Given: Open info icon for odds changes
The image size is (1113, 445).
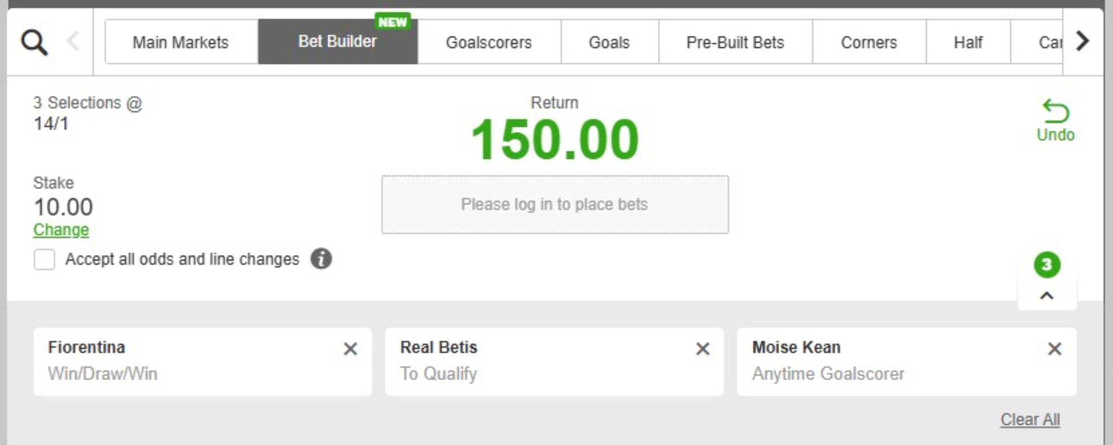Looking at the screenshot, I should [x=321, y=259].
